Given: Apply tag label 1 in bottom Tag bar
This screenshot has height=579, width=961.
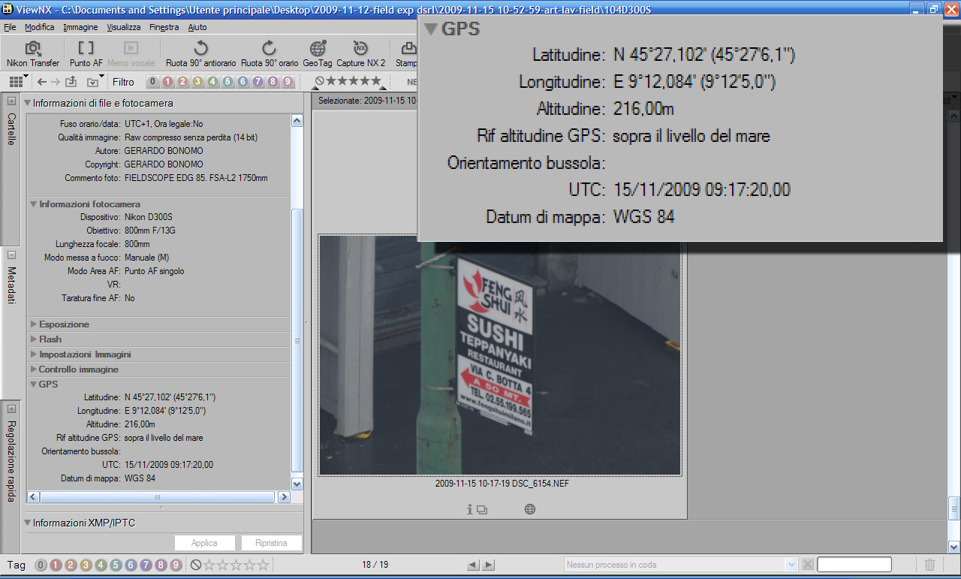Looking at the screenshot, I should pyautogui.click(x=56, y=565).
